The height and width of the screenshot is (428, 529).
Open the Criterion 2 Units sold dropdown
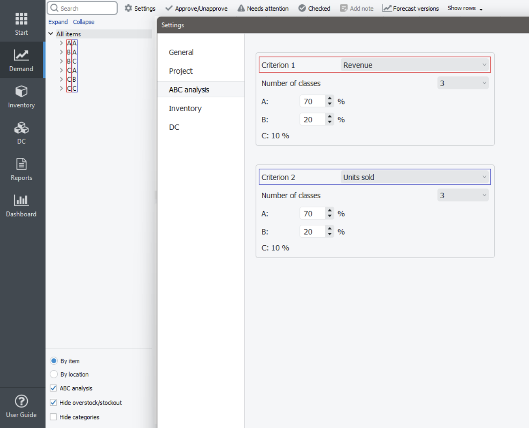tap(414, 177)
